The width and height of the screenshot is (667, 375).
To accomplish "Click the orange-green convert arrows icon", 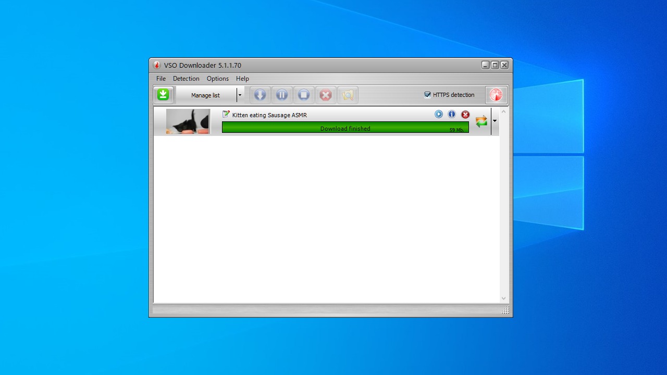I will (481, 121).
